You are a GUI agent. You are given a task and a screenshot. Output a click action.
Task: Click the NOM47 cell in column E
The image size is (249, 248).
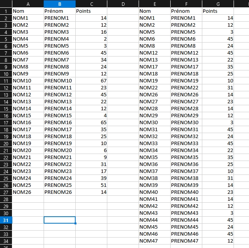pyautogui.click(x=154, y=241)
